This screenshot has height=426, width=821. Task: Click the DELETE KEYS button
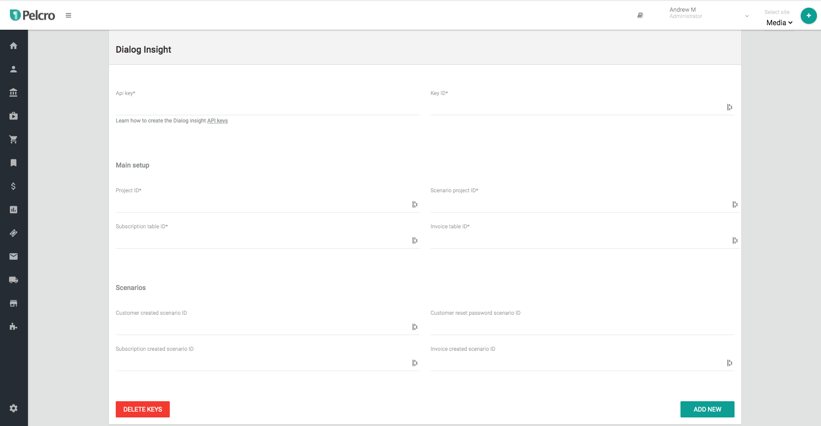(x=143, y=409)
